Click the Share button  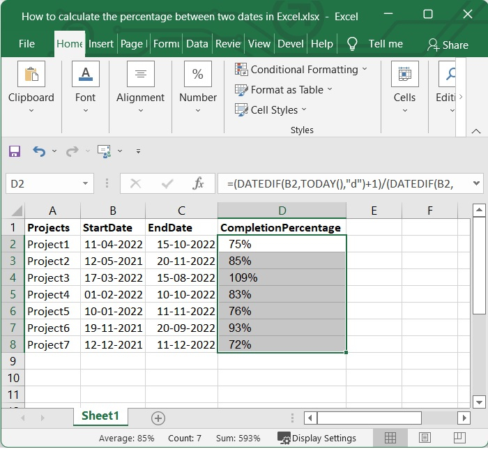[448, 45]
